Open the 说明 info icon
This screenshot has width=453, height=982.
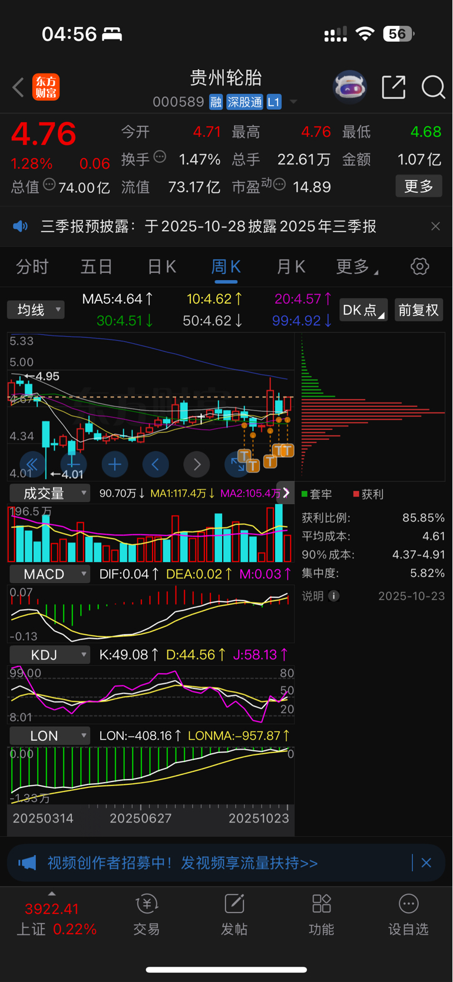click(x=333, y=596)
